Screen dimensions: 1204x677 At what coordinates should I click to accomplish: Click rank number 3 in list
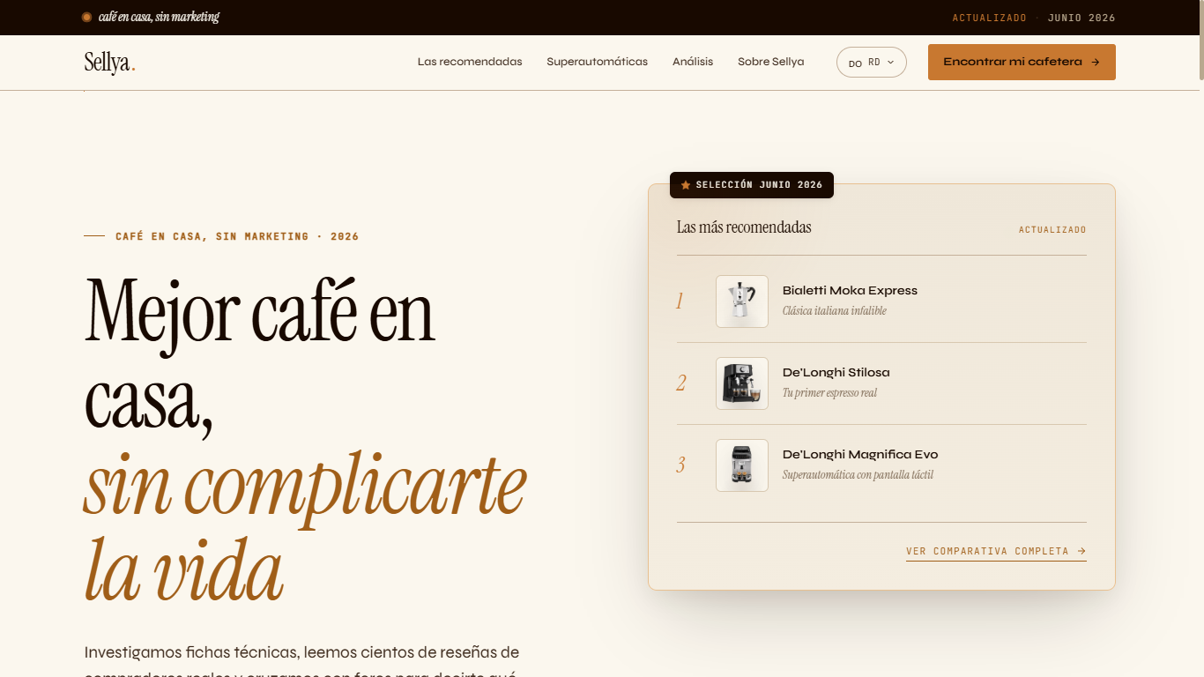point(680,465)
